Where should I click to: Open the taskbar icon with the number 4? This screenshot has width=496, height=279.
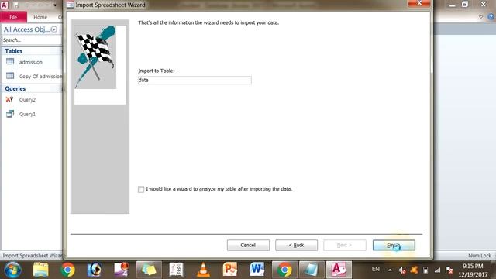122,270
